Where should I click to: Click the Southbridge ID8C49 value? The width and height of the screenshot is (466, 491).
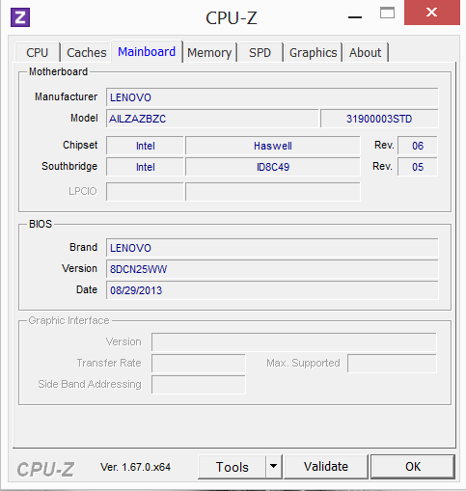pyautogui.click(x=273, y=167)
